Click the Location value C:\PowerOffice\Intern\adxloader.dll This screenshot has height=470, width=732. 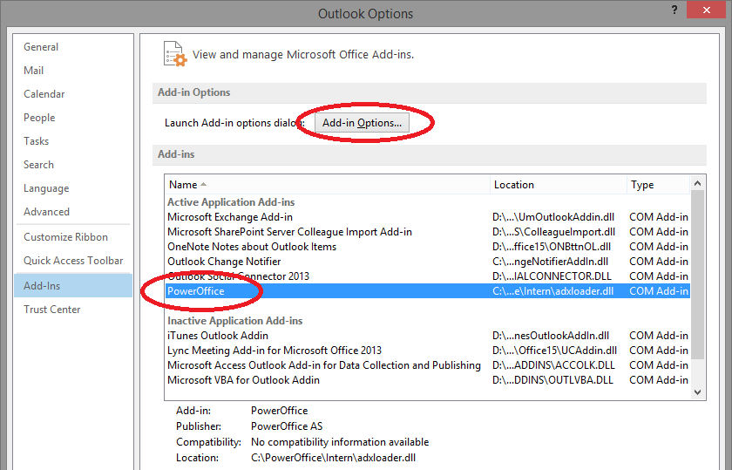tap(333, 458)
